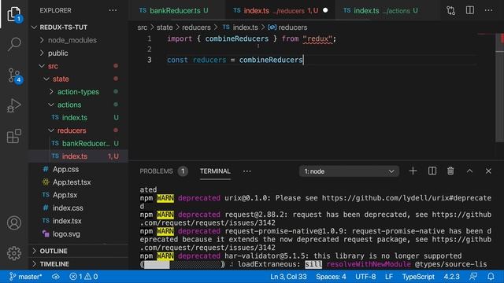The width and height of the screenshot is (504, 283).
Task: Open panel more views ellipsis
Action: pyautogui.click(x=246, y=171)
